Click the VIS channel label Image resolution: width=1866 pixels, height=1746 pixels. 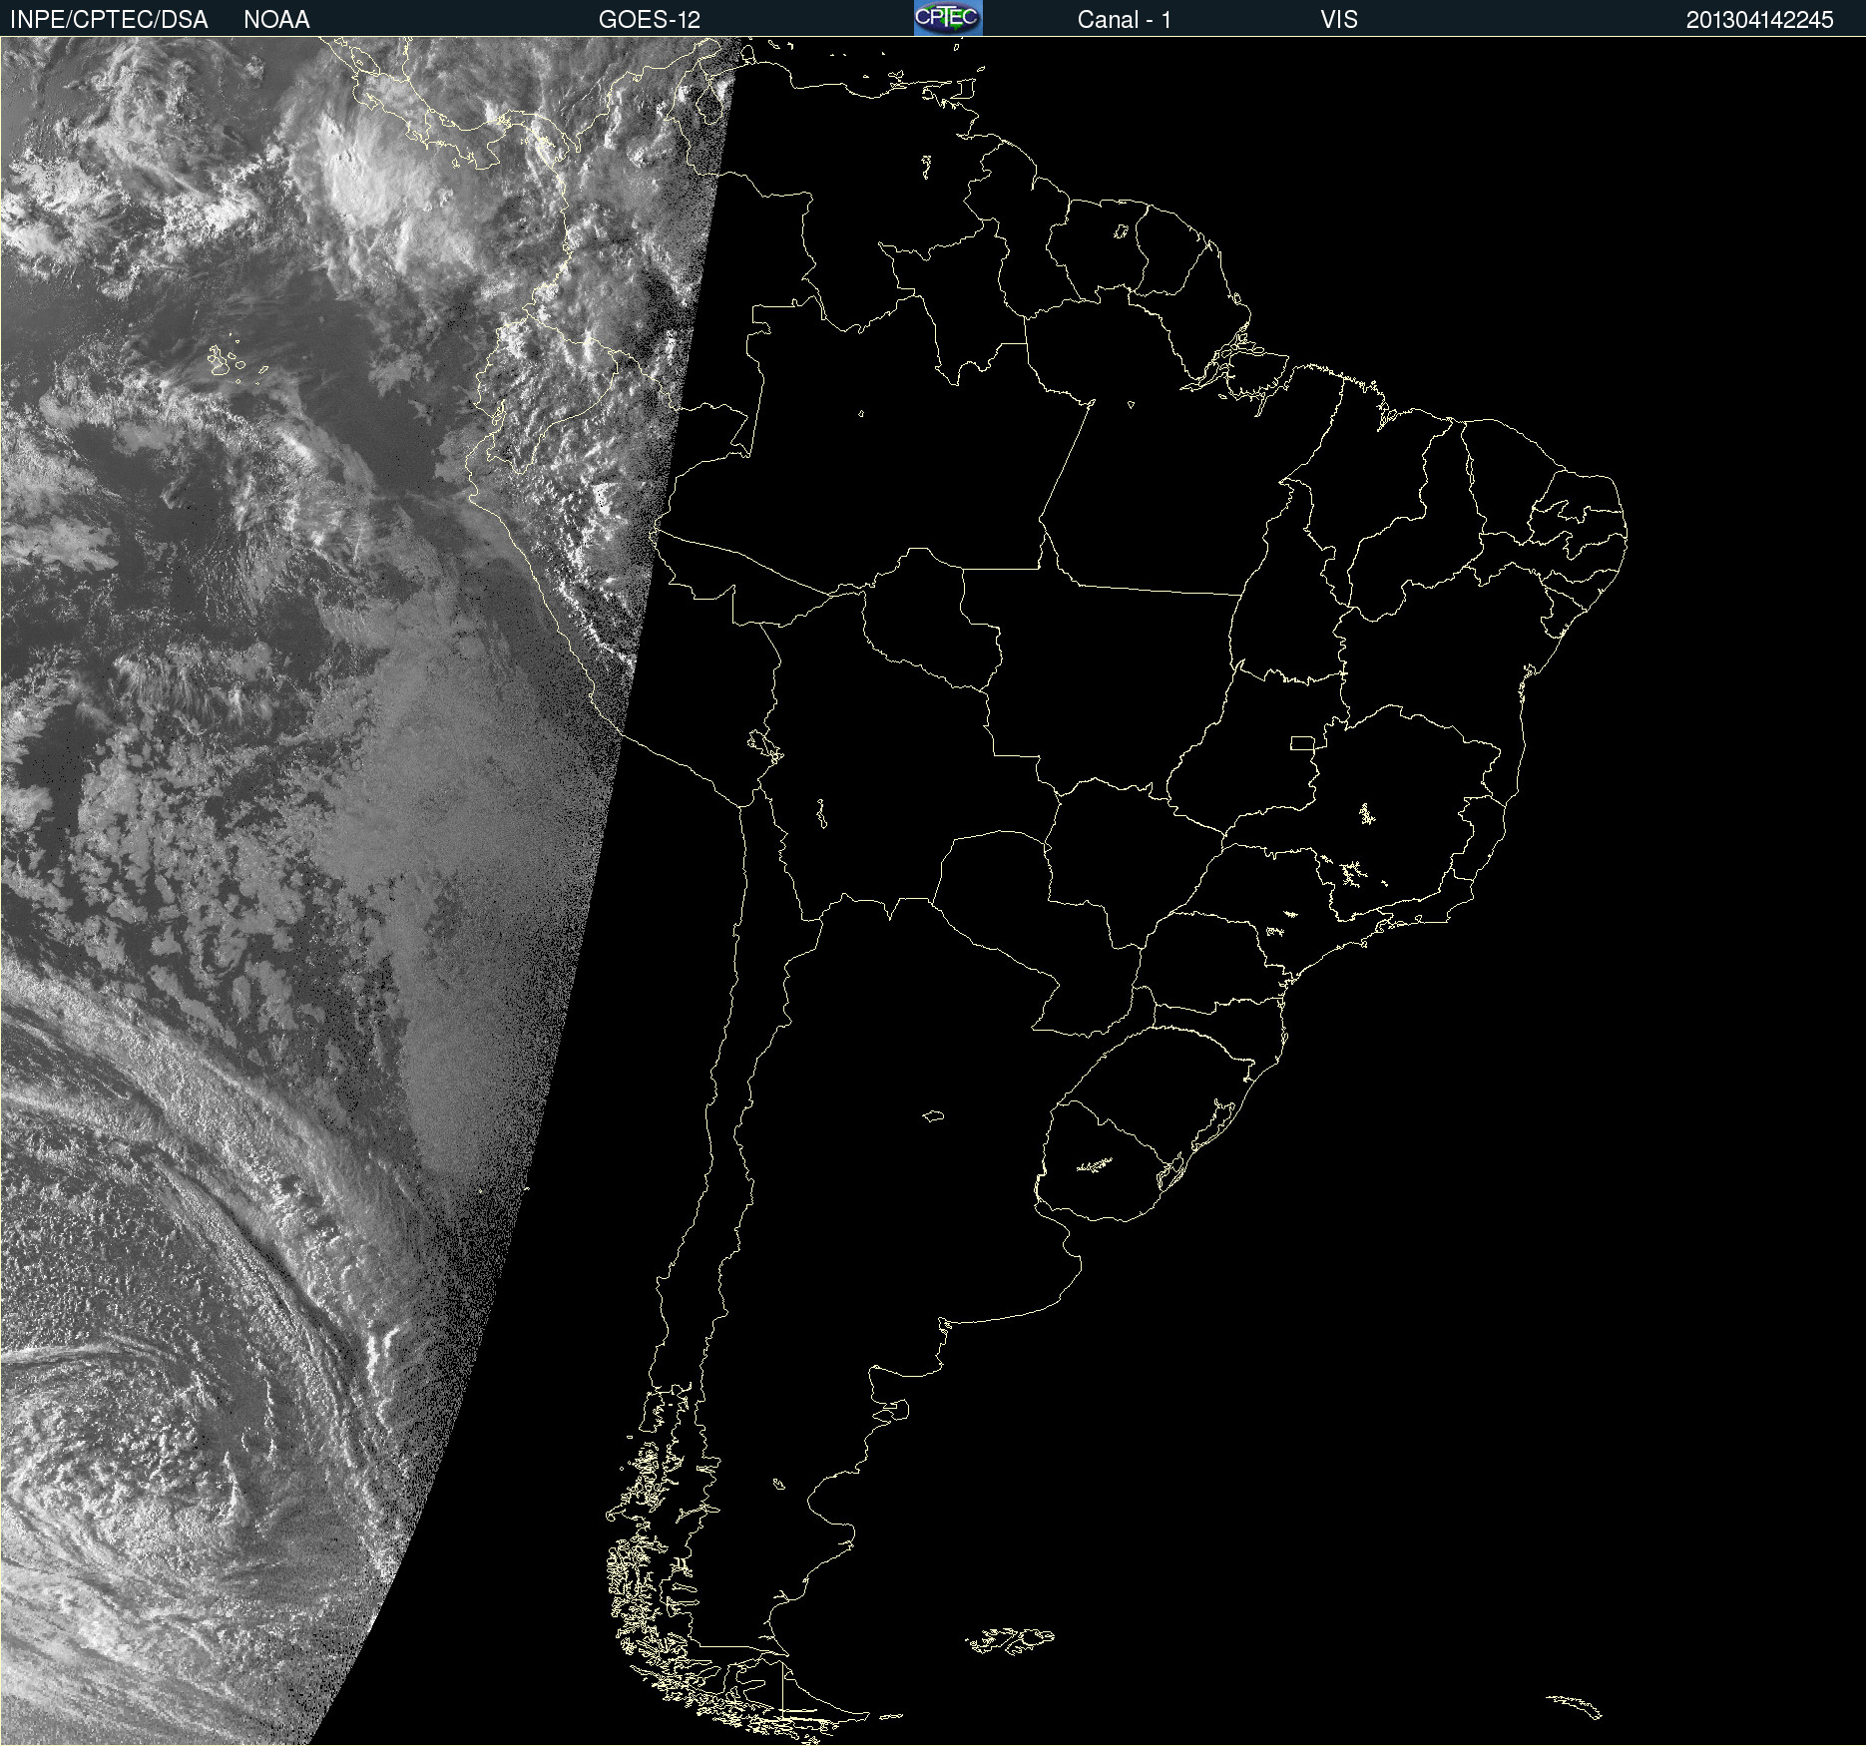[1339, 20]
